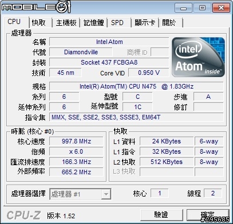Close the CPU-Z window
The image size is (233, 224).
coord(221,8)
